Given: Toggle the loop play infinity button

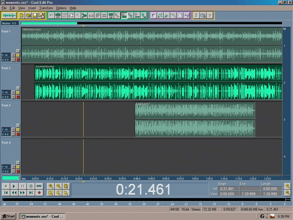Looking at the screenshot, I should [39, 186].
